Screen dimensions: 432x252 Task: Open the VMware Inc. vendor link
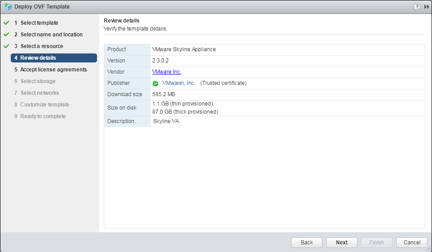click(x=167, y=72)
